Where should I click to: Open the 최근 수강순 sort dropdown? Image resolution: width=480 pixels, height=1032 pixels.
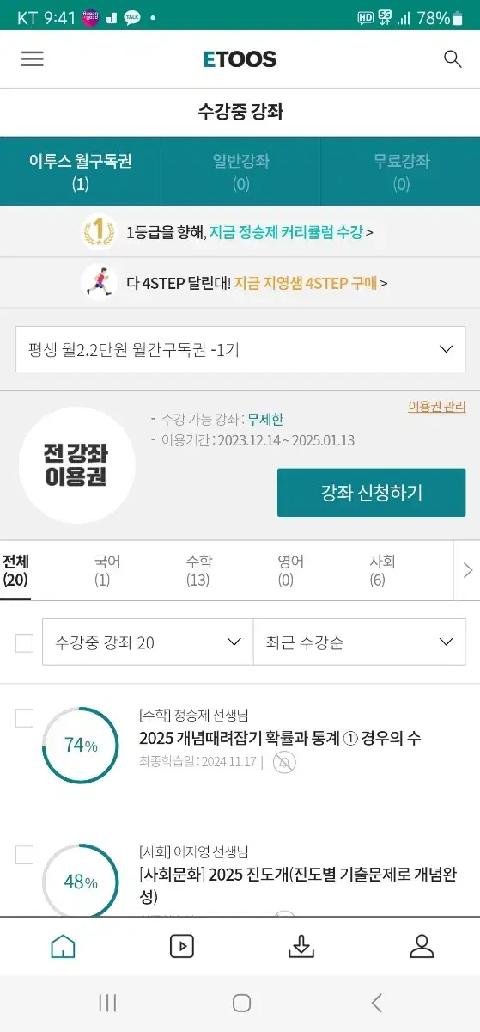(x=359, y=642)
